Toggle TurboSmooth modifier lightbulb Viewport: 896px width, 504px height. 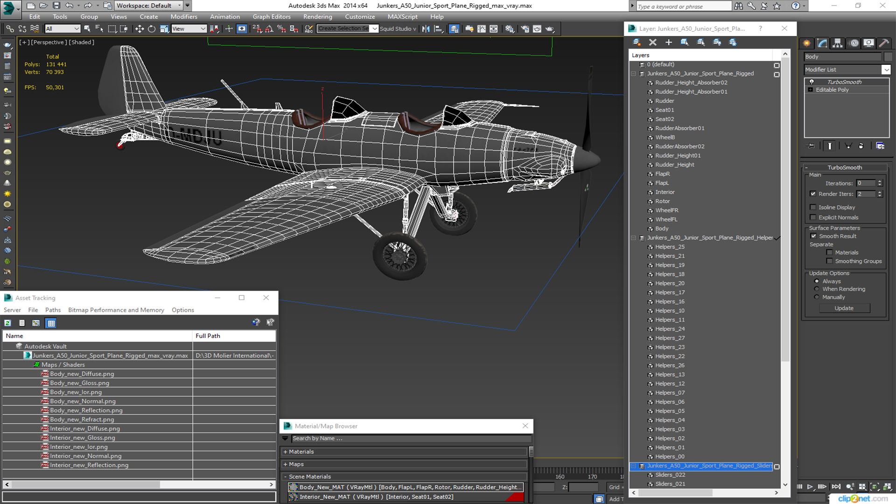pyautogui.click(x=812, y=82)
